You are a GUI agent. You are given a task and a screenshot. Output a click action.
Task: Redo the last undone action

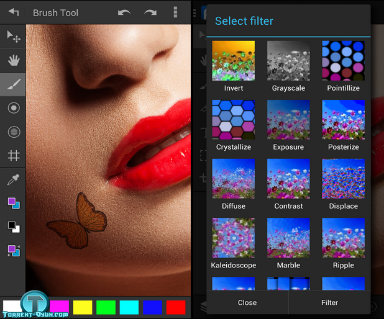[x=150, y=12]
